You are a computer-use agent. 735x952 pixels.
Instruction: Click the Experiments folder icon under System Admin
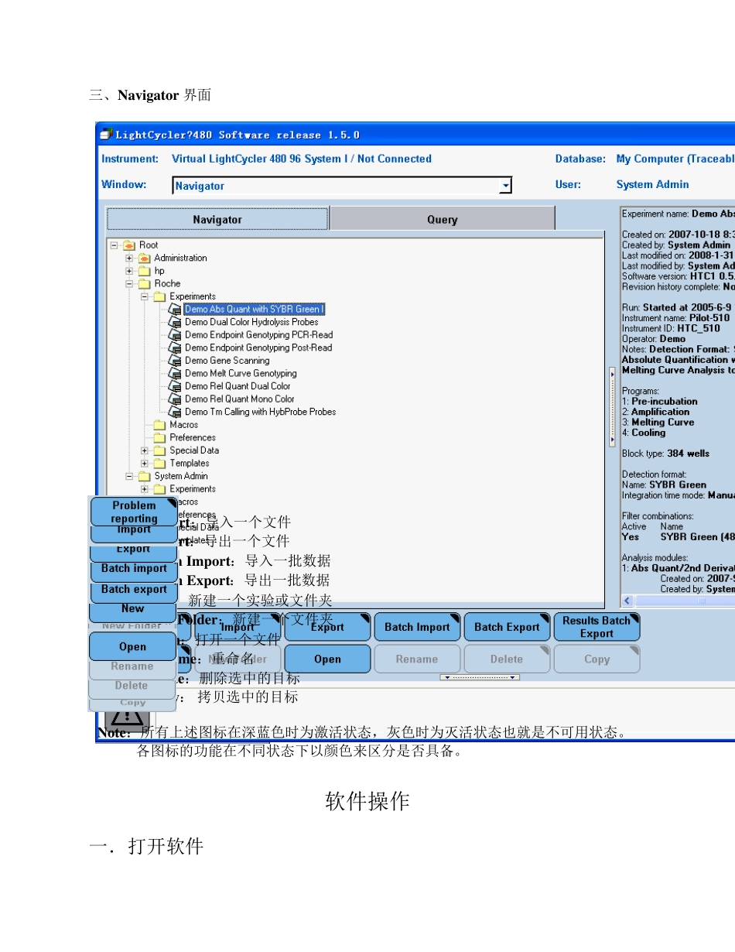point(159,489)
